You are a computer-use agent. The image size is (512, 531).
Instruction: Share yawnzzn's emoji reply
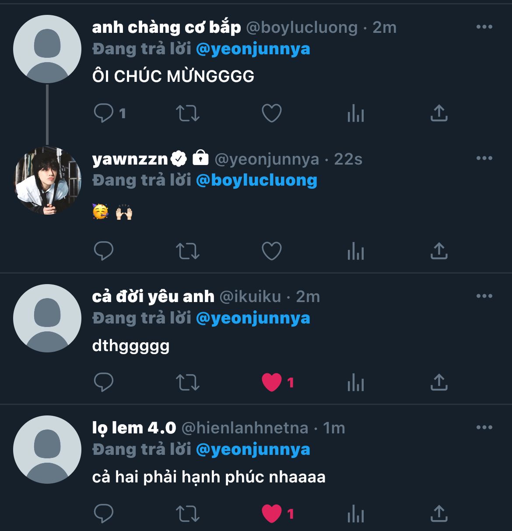pyautogui.click(x=439, y=251)
